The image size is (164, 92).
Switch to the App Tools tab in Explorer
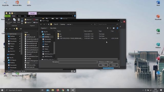pyautogui.click(x=33, y=16)
